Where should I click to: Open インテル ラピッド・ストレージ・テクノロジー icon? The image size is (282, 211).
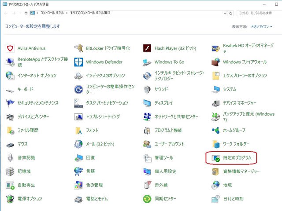pyautogui.click(x=147, y=76)
